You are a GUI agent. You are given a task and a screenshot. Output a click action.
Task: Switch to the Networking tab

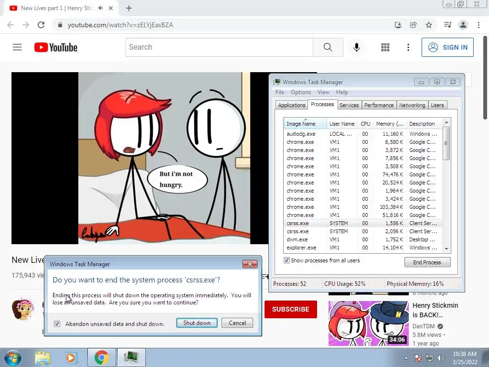[412, 105]
